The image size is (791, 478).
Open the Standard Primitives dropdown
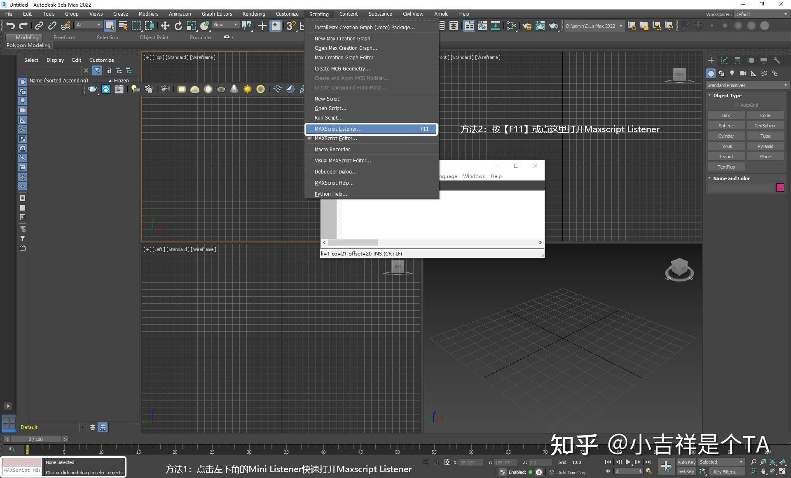click(x=747, y=85)
